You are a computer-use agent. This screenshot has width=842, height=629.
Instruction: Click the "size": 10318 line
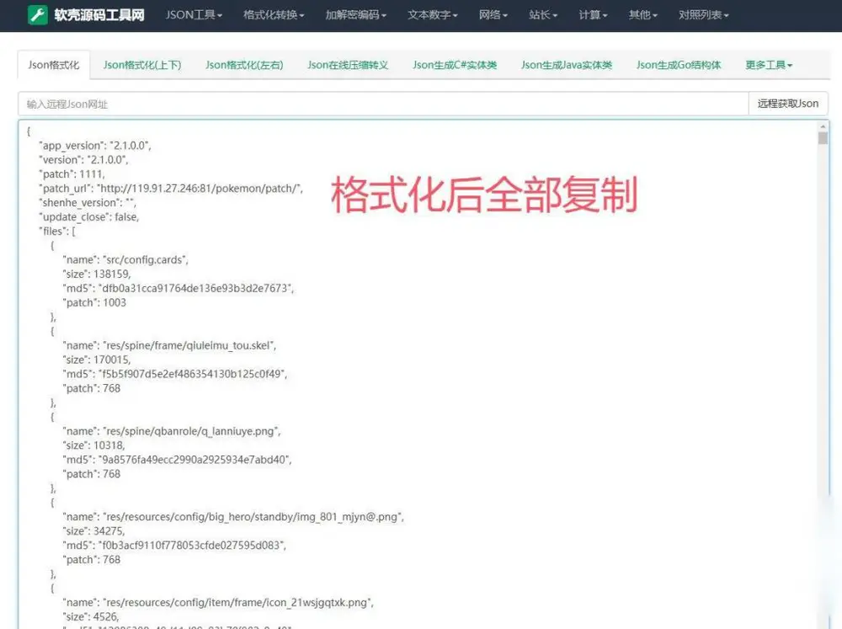(94, 445)
